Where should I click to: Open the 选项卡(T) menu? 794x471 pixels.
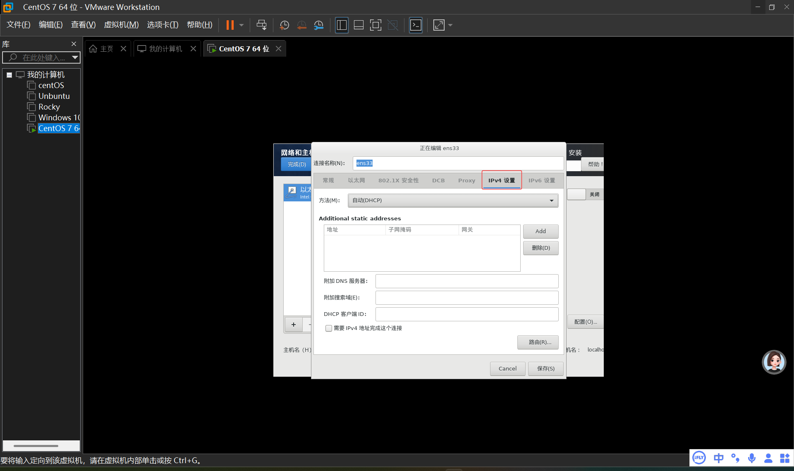(163, 25)
